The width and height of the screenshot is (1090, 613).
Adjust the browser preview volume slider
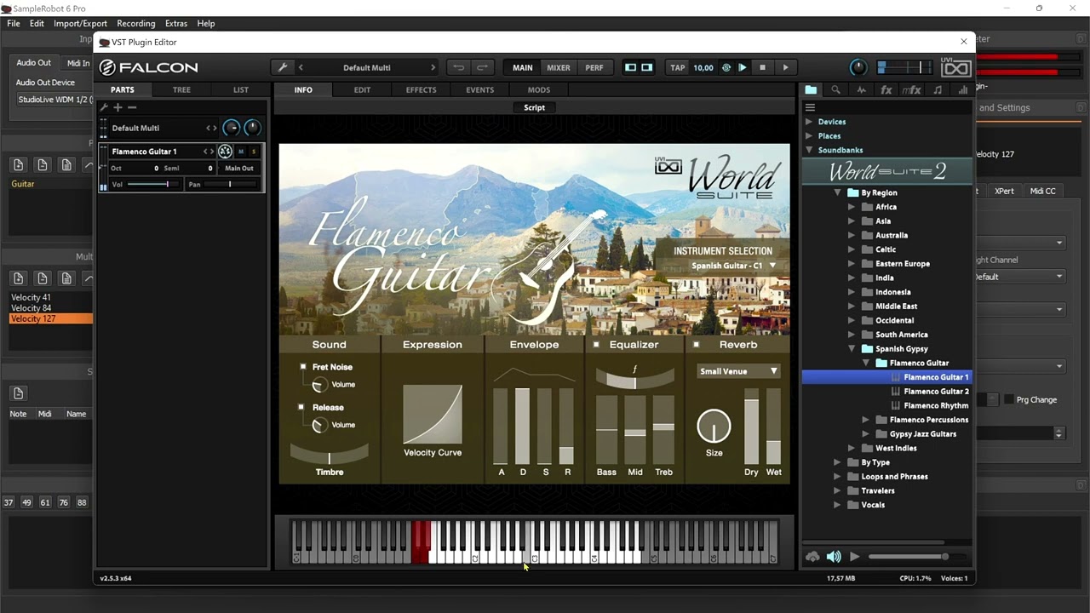(x=915, y=557)
